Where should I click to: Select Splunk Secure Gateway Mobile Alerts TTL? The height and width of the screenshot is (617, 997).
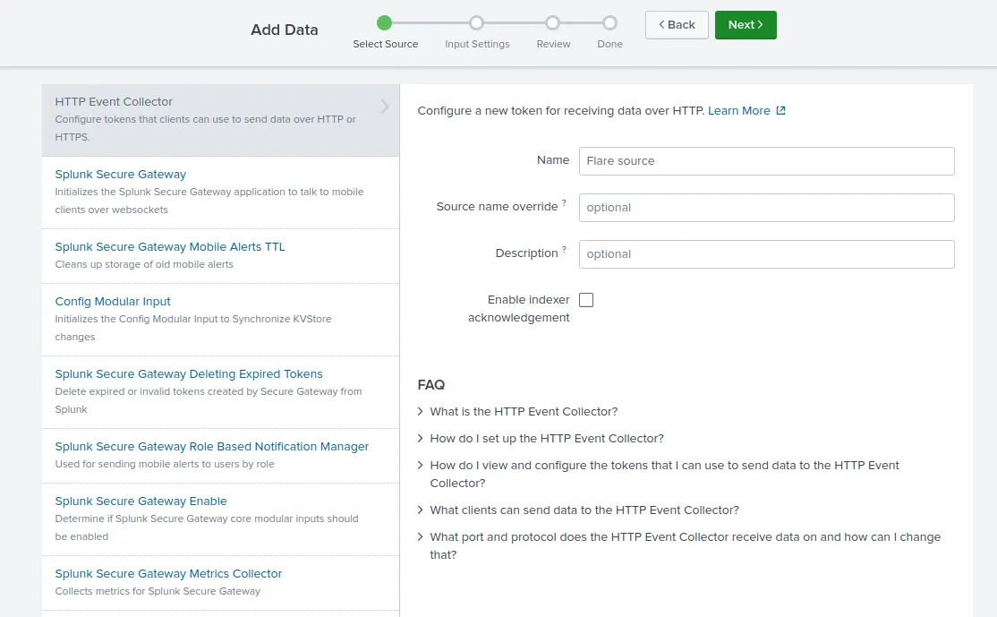point(170,247)
